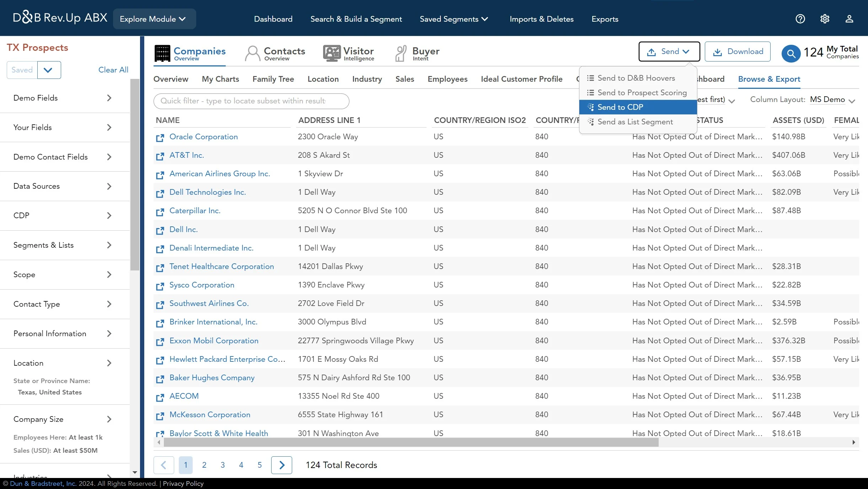This screenshot has width=868, height=489.
Task: Open the Explore Module dropdown
Action: [x=154, y=19]
